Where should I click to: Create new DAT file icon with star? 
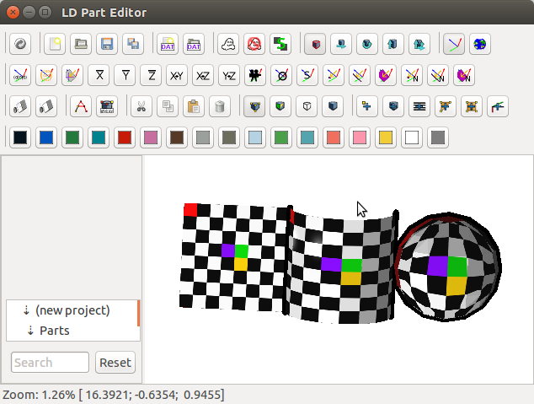point(168,44)
